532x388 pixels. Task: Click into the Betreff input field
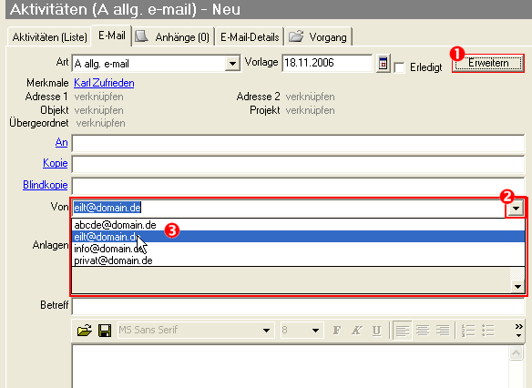(298, 307)
